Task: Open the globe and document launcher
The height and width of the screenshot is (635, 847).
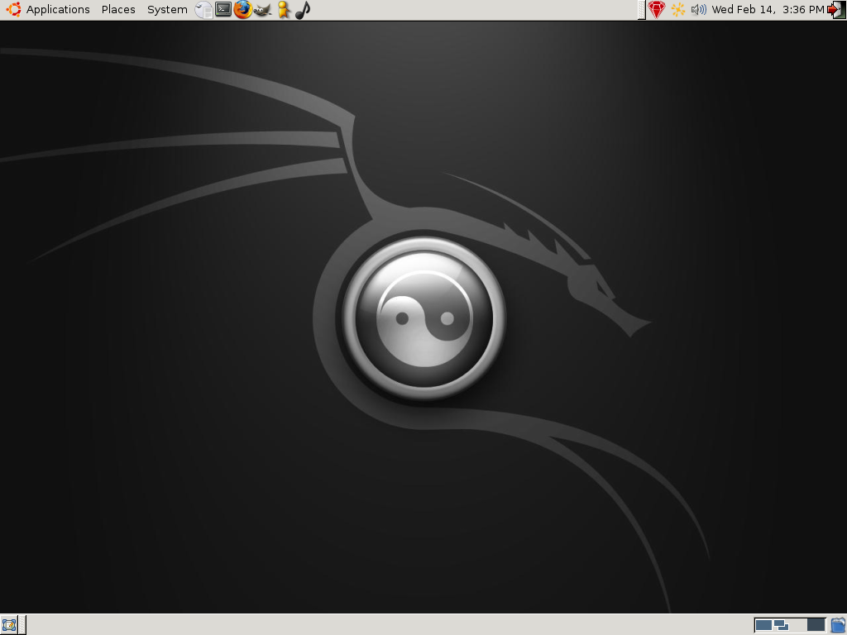Action: coord(203,10)
